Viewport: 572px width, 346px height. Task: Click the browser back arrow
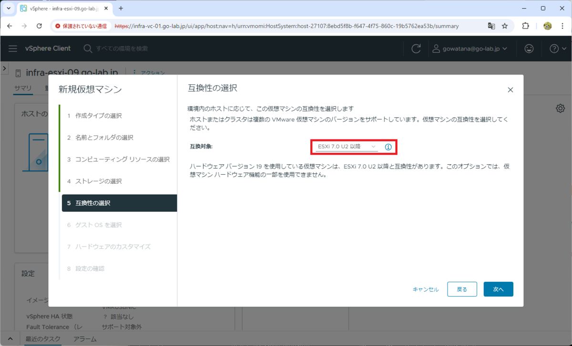click(10, 26)
